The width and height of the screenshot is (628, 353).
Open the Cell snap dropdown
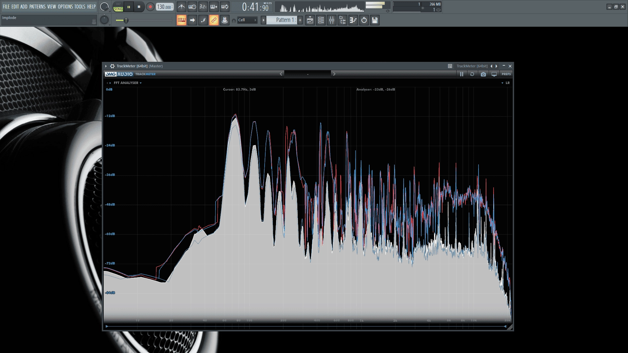(x=247, y=20)
